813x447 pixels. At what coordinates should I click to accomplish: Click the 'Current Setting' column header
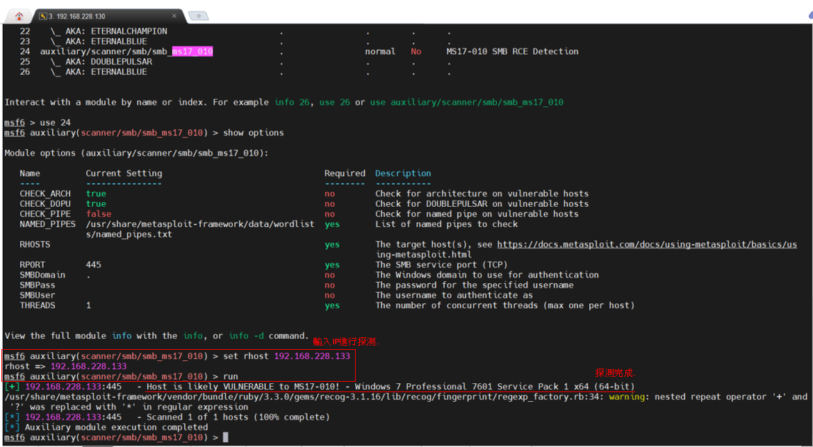[124, 174]
